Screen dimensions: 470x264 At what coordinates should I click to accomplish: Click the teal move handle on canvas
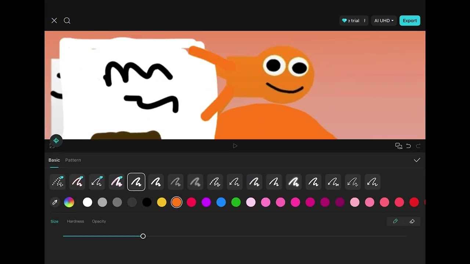[x=56, y=140]
